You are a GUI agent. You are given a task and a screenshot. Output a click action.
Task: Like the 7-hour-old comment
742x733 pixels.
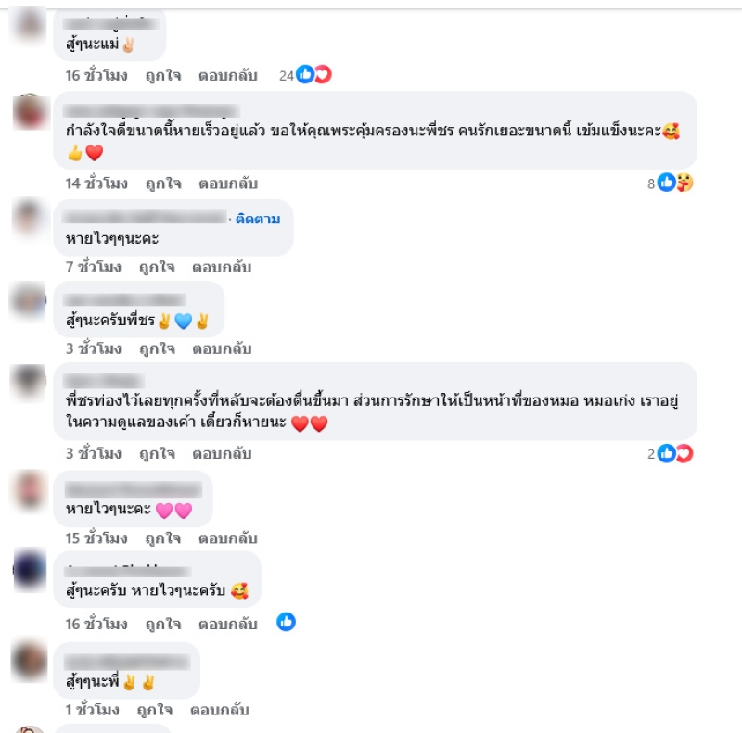[x=157, y=267]
